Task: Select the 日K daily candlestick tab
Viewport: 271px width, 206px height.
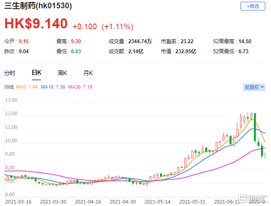Action: pyautogui.click(x=36, y=73)
